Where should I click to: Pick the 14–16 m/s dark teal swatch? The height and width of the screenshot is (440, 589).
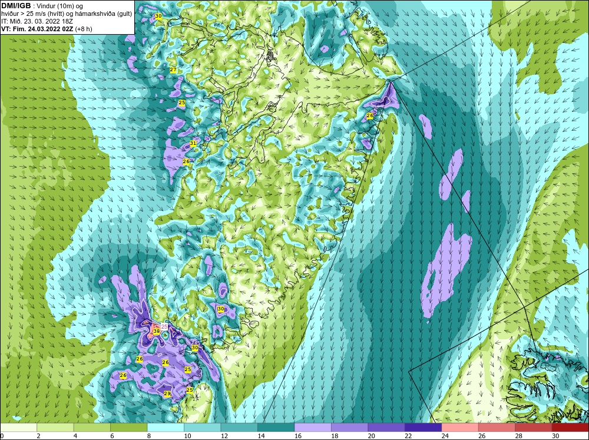click(x=276, y=427)
